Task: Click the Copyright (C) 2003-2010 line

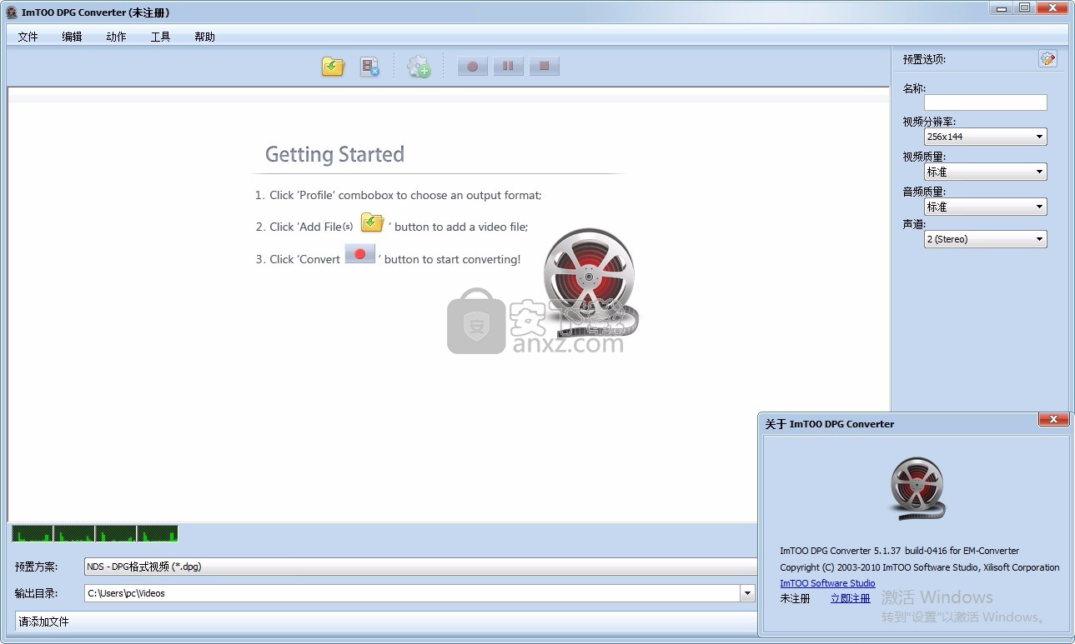Action: (920, 567)
